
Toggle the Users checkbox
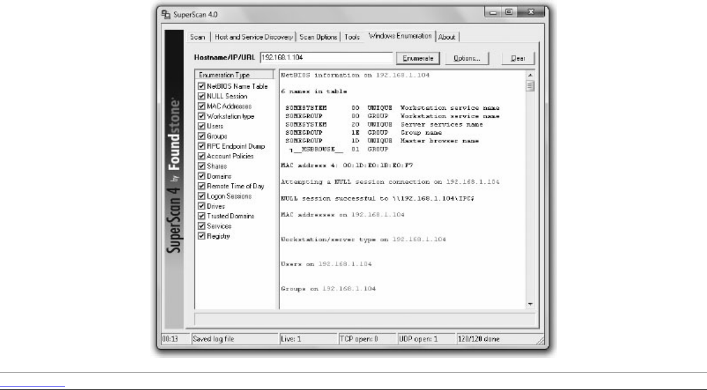[x=201, y=126]
